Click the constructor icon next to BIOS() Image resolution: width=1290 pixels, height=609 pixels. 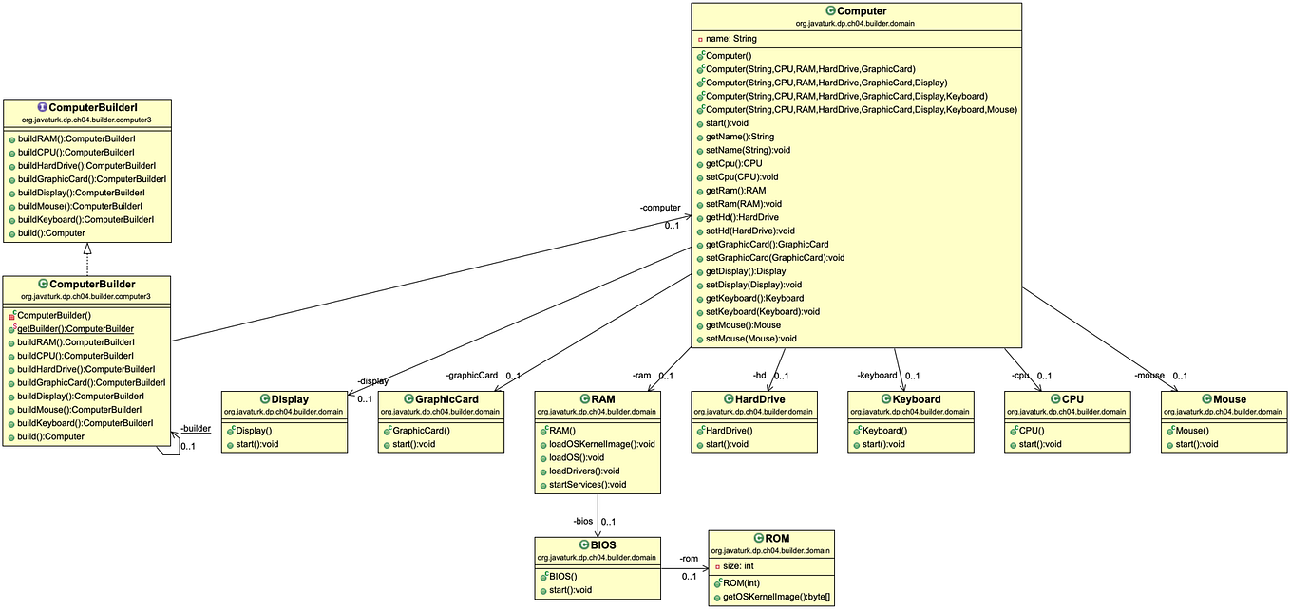tap(544, 576)
